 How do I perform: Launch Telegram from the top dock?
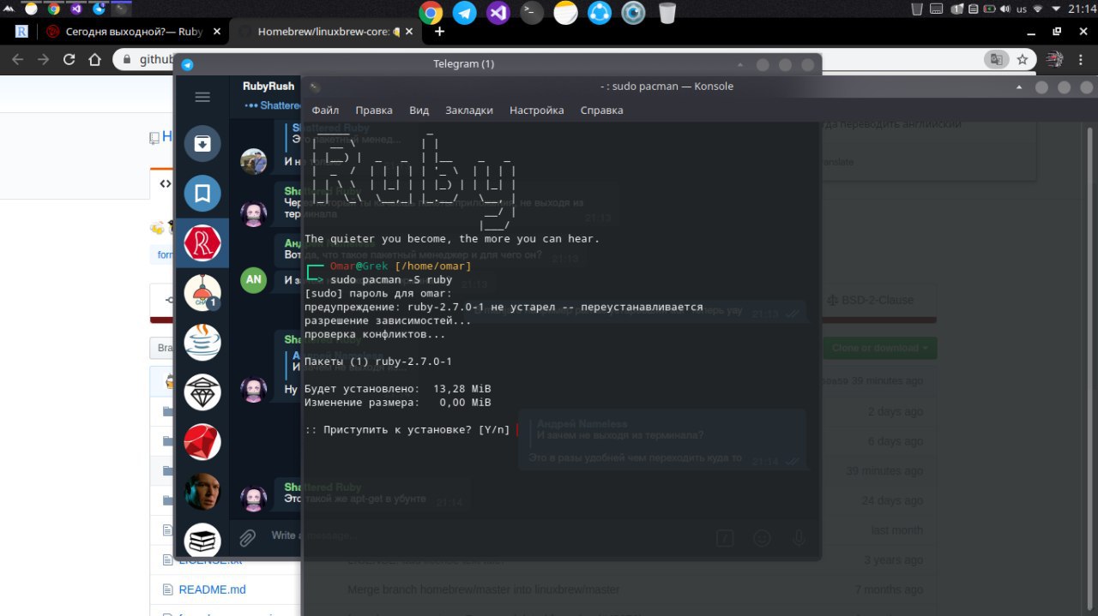coord(464,13)
